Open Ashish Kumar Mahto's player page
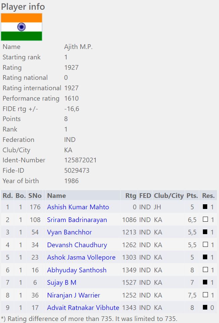This screenshot has height=323, width=219. point(78,207)
